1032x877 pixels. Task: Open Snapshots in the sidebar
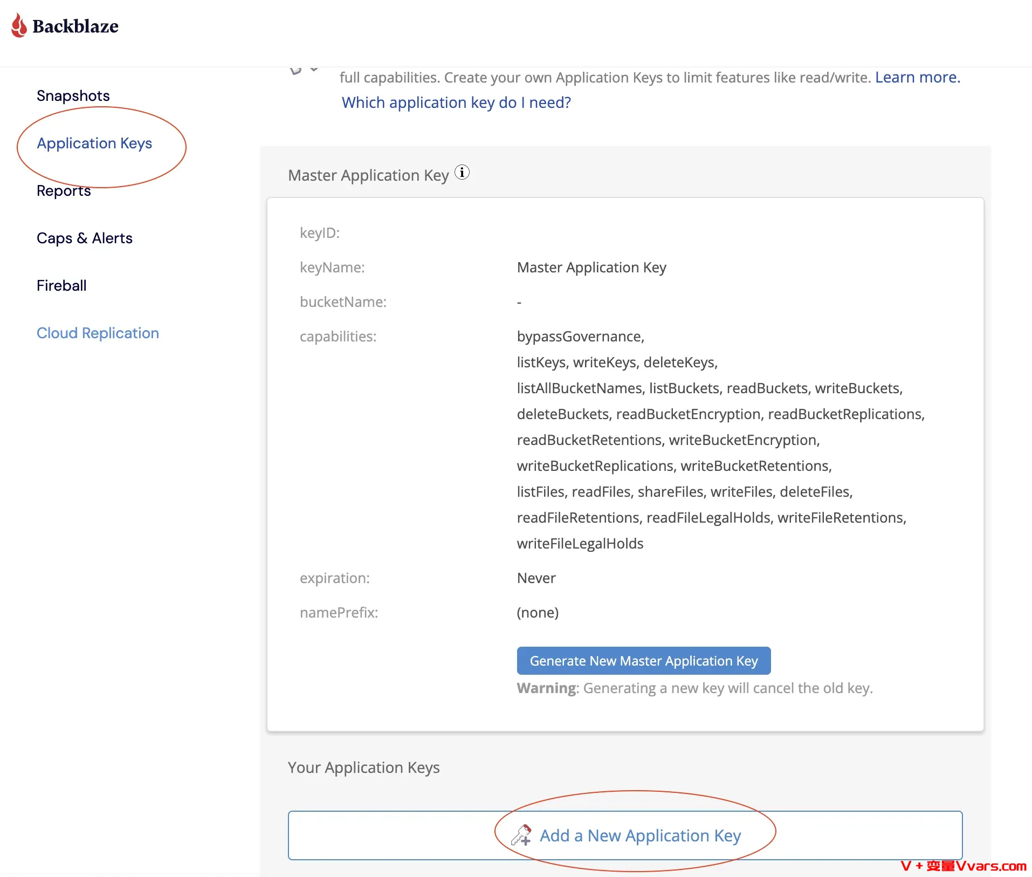[73, 95]
